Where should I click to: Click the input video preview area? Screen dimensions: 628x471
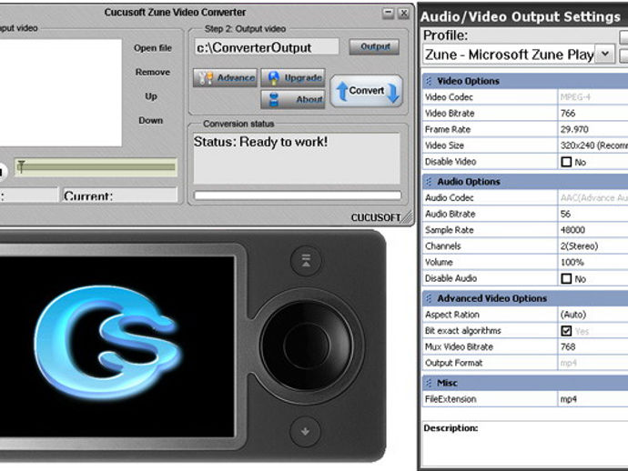60,93
